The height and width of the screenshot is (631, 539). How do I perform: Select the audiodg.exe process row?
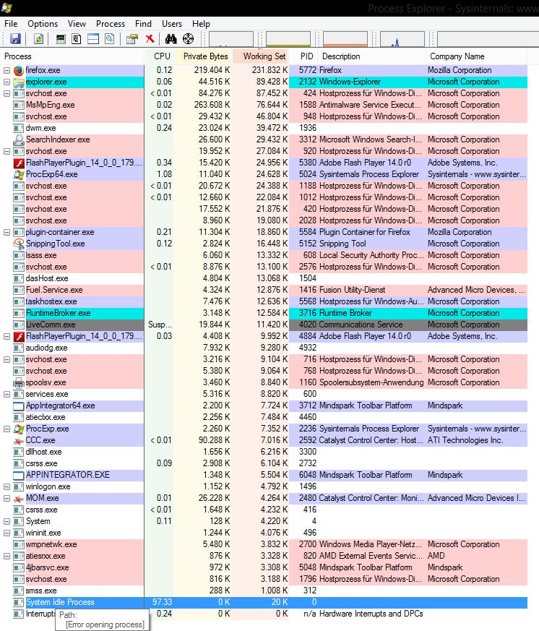tap(264, 348)
